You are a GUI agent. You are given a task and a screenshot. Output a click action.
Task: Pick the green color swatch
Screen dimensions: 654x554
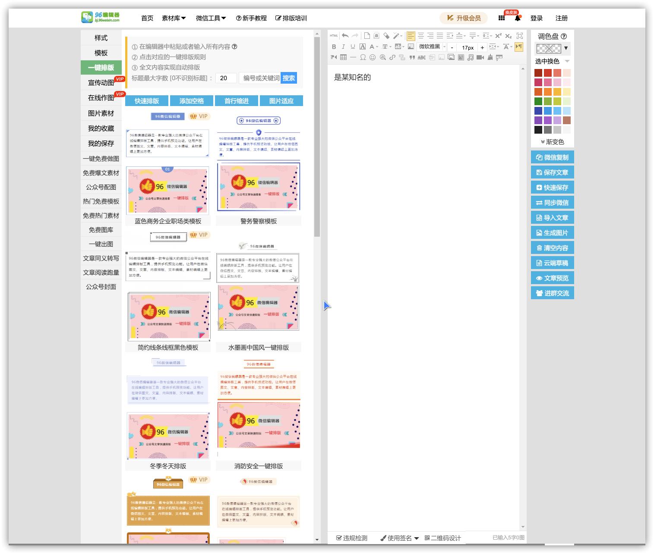[x=538, y=101]
